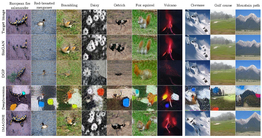The height and width of the screenshot is (138, 262).
Task: Click the 'Fox squirrel' column header
Action: tap(145, 5)
